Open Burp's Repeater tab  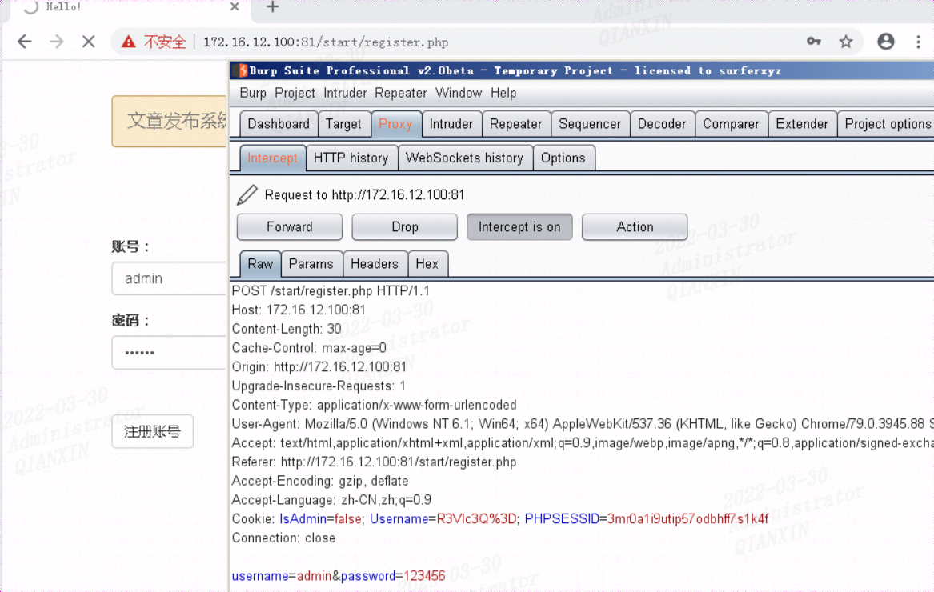pyautogui.click(x=516, y=123)
